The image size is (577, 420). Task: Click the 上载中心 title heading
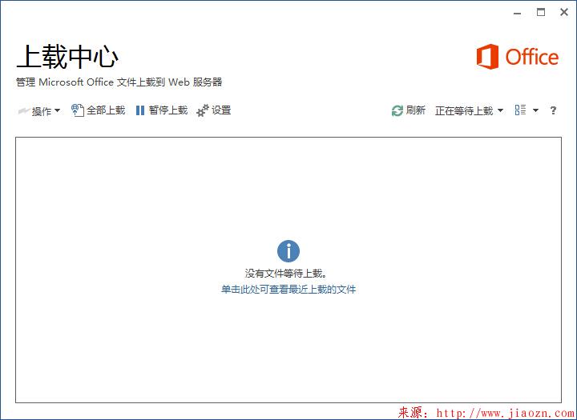67,57
